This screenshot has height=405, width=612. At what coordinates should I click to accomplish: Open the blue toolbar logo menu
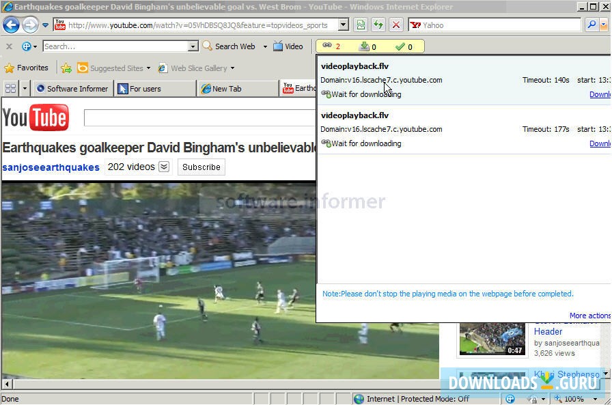coord(29,46)
